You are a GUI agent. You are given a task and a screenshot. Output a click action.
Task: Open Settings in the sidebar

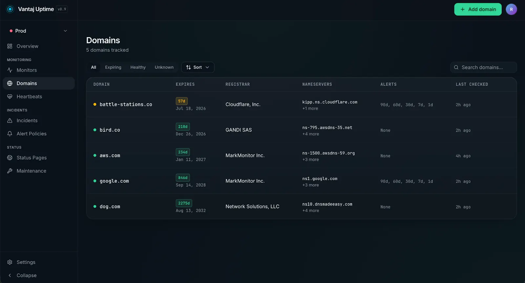[x=39, y=262]
